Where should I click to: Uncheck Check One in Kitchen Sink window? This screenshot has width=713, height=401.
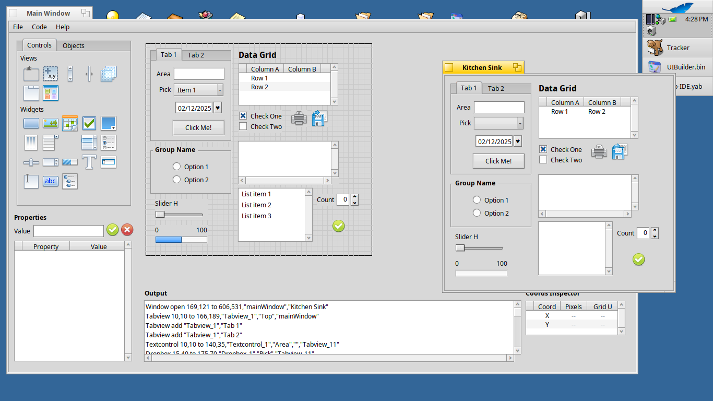(x=543, y=149)
